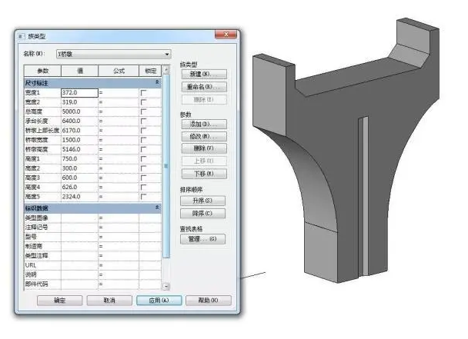Toggle the lock checkbox for 高度3

point(144,178)
